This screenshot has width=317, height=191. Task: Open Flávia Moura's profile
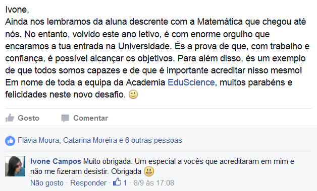(38, 140)
